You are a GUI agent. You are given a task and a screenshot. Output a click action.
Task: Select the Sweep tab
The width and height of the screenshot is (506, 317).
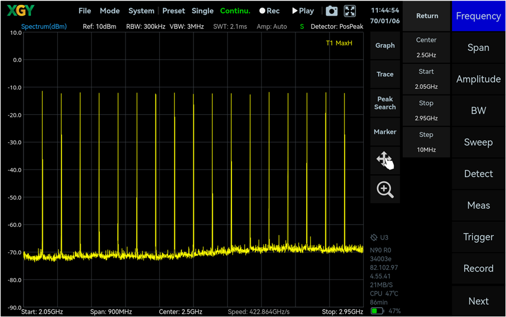click(x=478, y=142)
